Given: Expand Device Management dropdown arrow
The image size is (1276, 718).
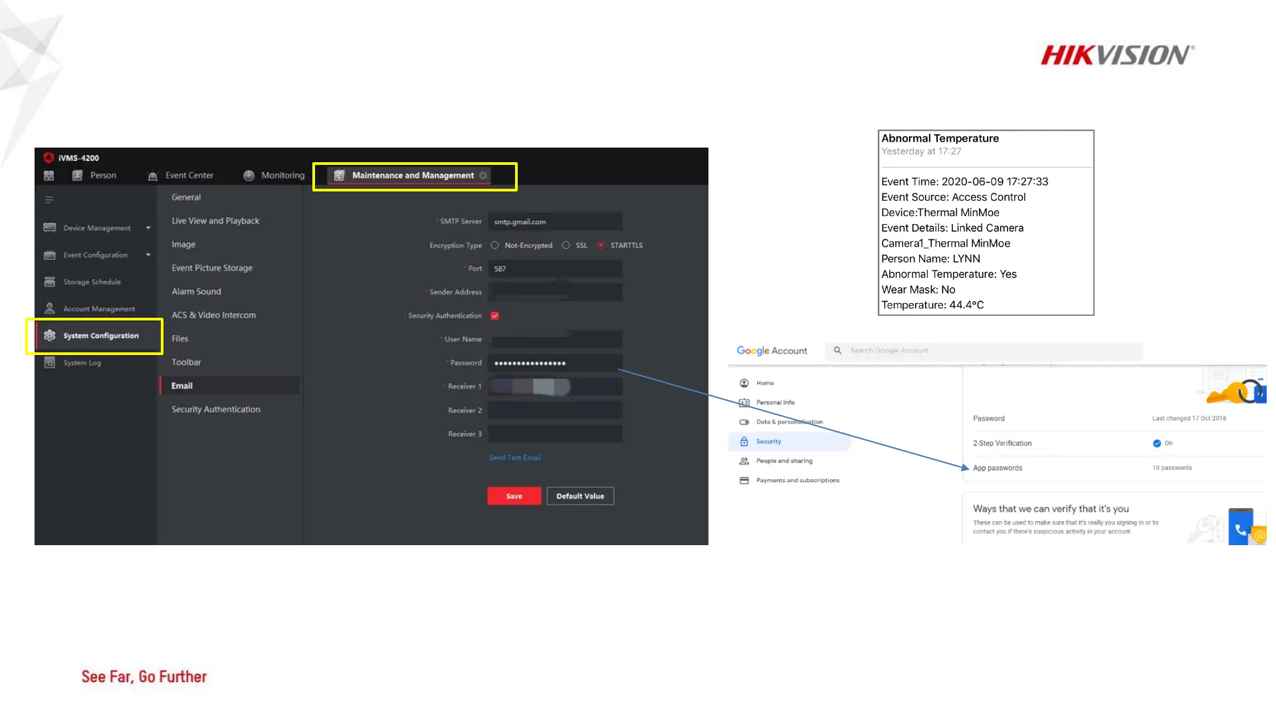Looking at the screenshot, I should [148, 228].
